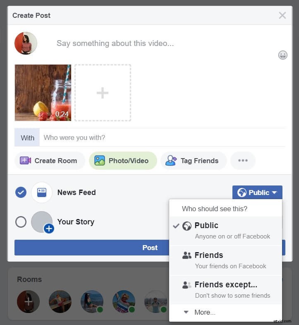Screen dimensions: 299x325
Task: Click the 'Your Story' label text
Action: (x=76, y=222)
